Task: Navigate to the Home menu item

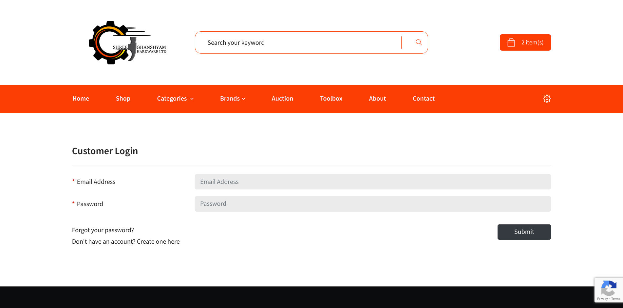Action: [x=81, y=98]
